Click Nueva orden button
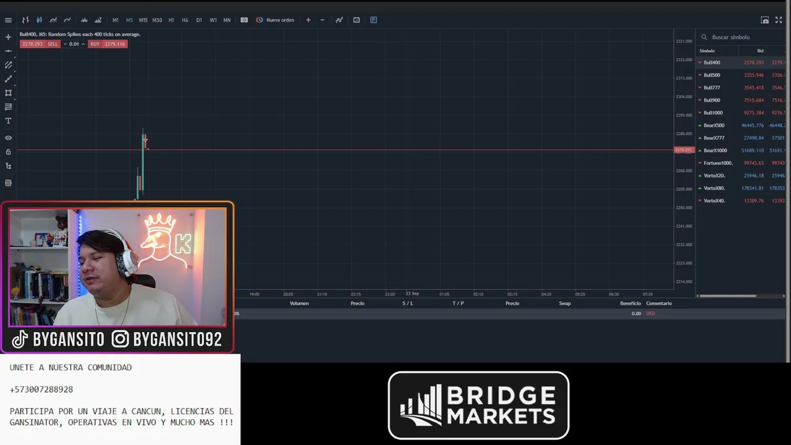 coord(275,20)
